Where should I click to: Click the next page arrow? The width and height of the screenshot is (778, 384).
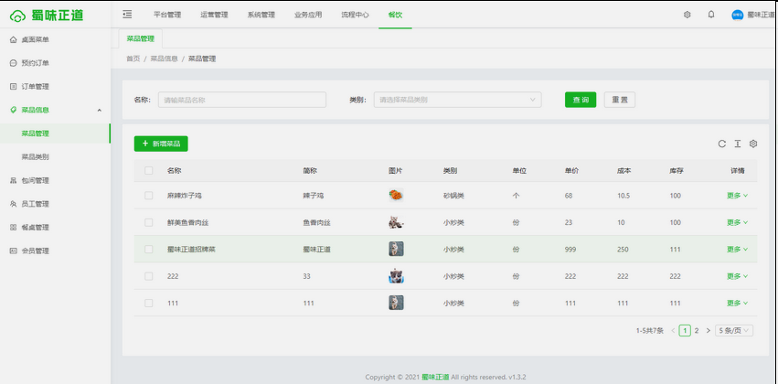click(708, 330)
